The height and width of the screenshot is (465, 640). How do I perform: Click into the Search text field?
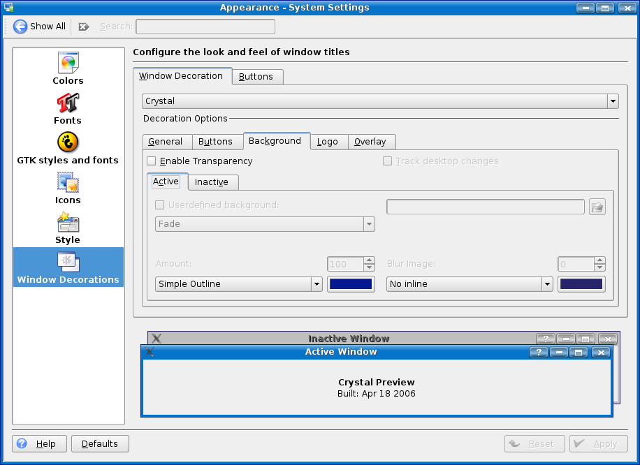tap(205, 27)
